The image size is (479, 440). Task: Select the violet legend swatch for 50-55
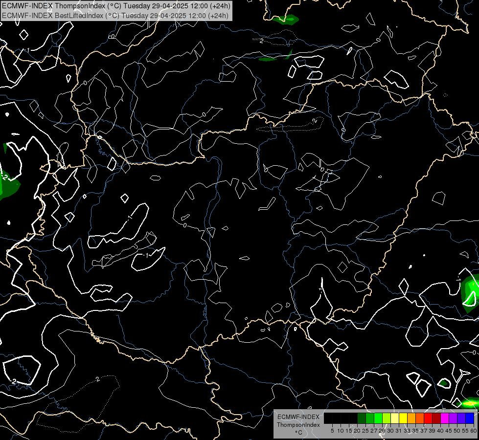tap(461, 418)
